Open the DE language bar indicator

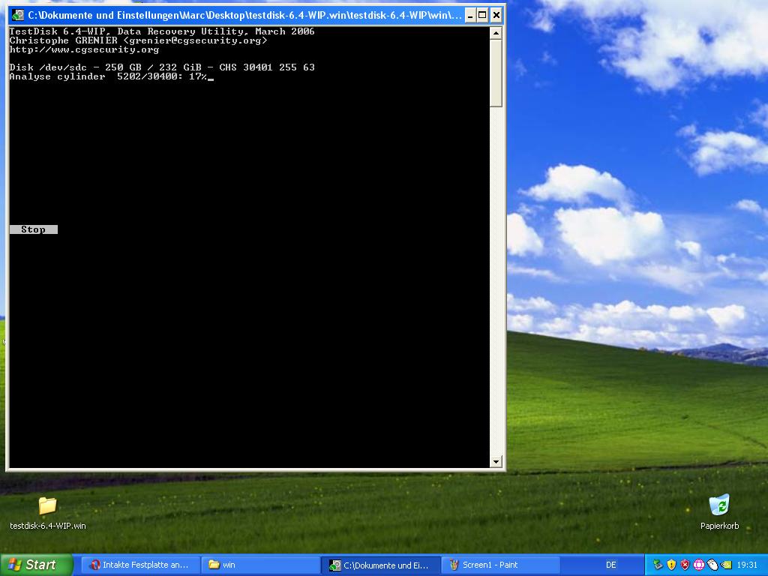610,565
